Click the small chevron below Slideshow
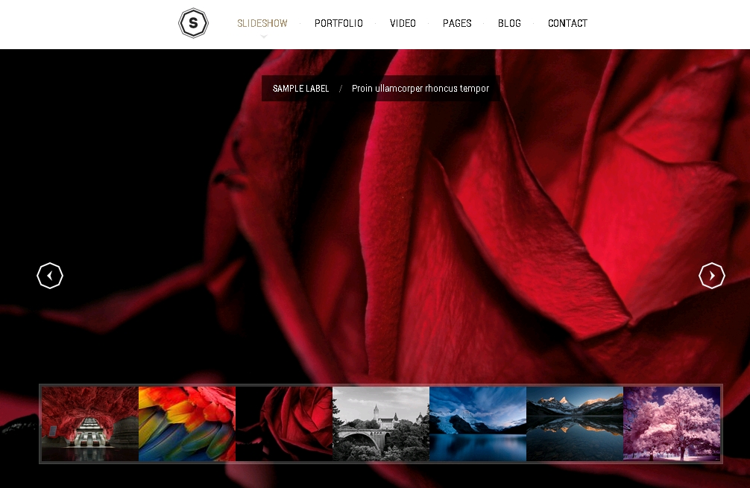The width and height of the screenshot is (750, 488). pyautogui.click(x=263, y=37)
